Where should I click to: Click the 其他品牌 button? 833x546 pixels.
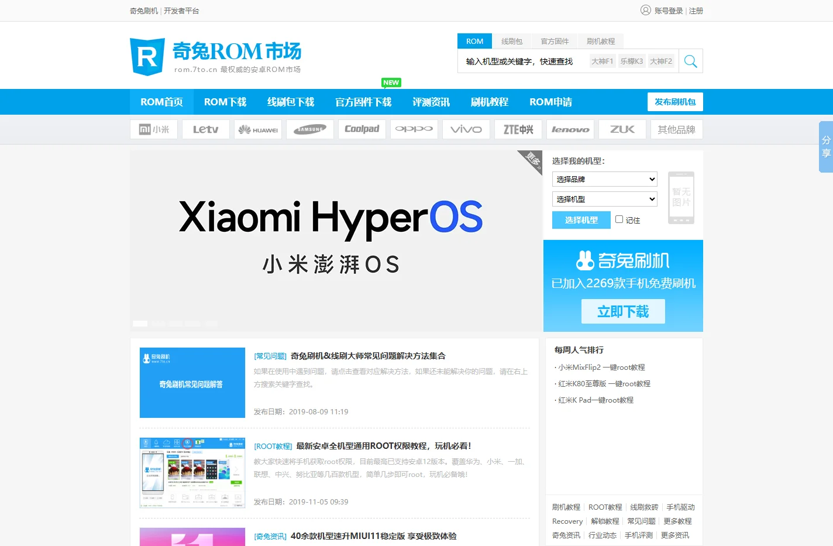pos(676,129)
